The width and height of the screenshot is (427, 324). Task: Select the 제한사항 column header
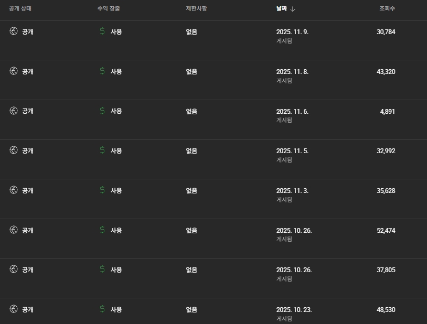(x=196, y=9)
